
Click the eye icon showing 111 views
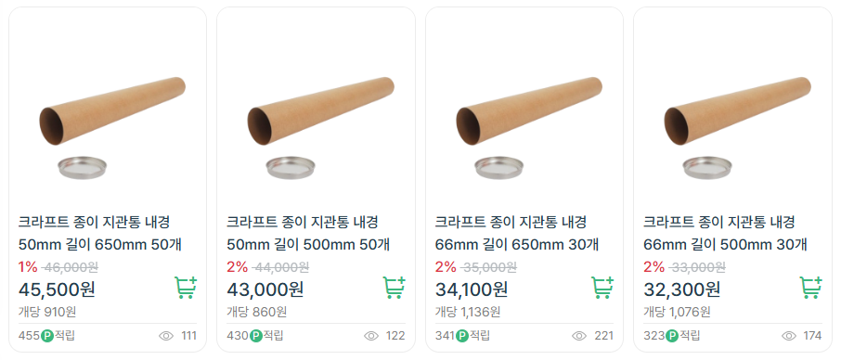(x=166, y=336)
